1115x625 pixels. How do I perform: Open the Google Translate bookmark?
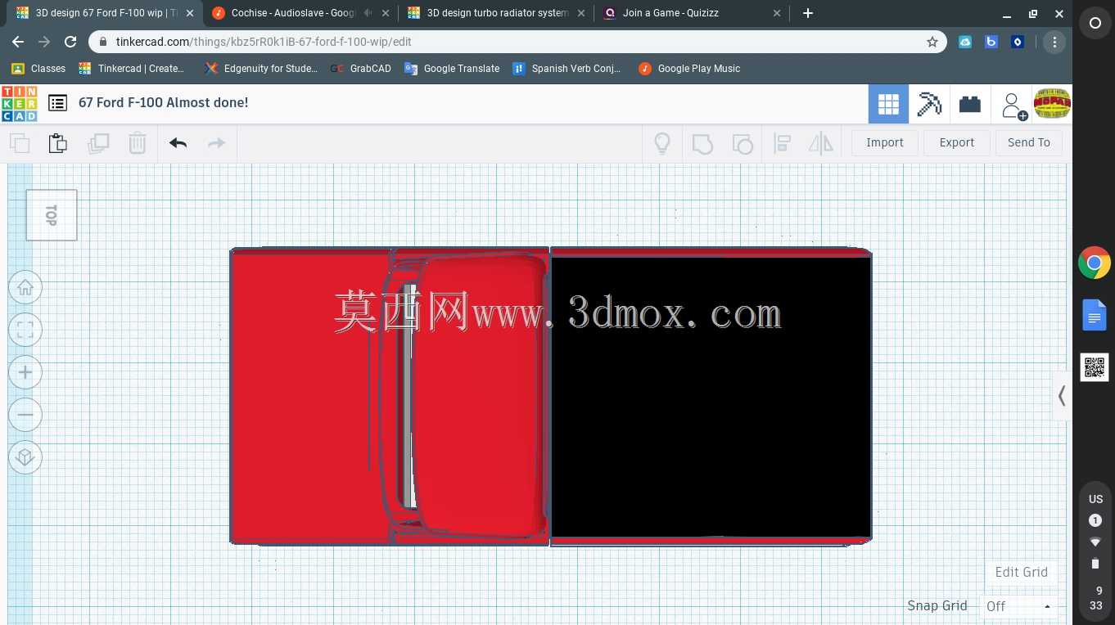click(x=452, y=69)
